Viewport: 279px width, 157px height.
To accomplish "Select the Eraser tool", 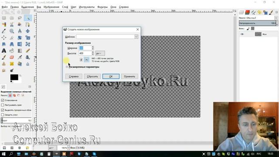I will (12, 57).
